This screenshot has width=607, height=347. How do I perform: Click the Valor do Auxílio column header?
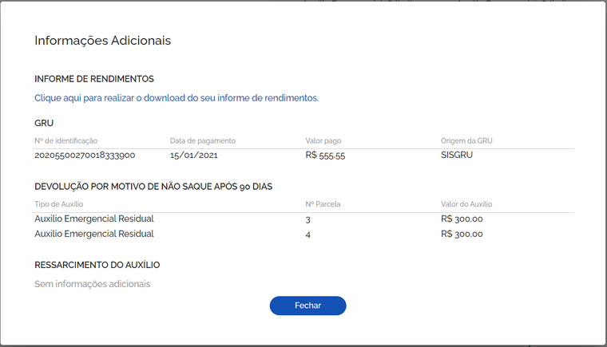[466, 204]
